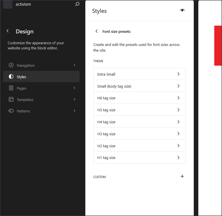Click the site icon beside activism
222x216 pixels.
[8, 4]
